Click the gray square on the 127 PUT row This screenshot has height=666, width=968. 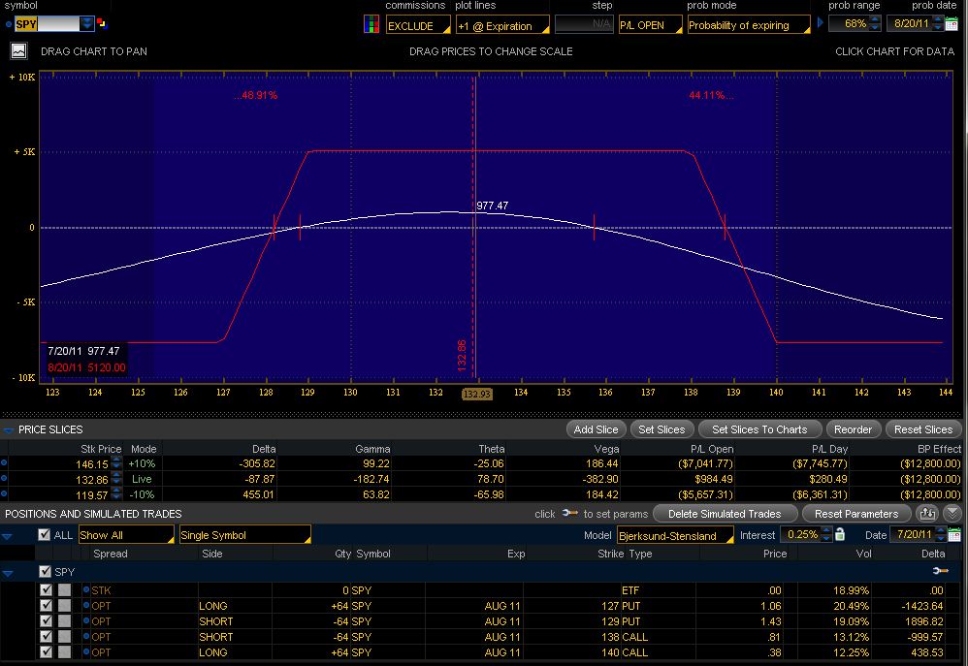pyautogui.click(x=64, y=606)
